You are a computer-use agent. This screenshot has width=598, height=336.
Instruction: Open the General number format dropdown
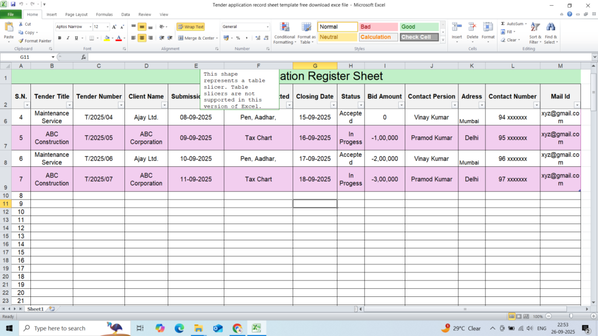[267, 27]
